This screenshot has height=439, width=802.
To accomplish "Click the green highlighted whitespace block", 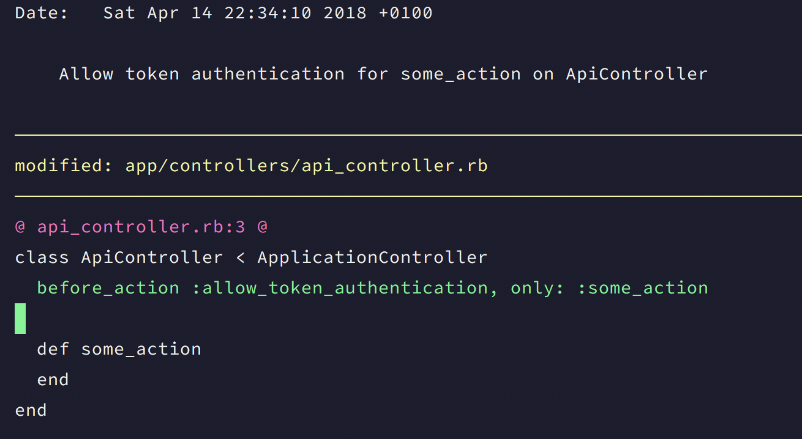I will click(20, 319).
